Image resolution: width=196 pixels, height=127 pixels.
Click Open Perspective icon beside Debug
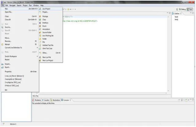[177, 10]
